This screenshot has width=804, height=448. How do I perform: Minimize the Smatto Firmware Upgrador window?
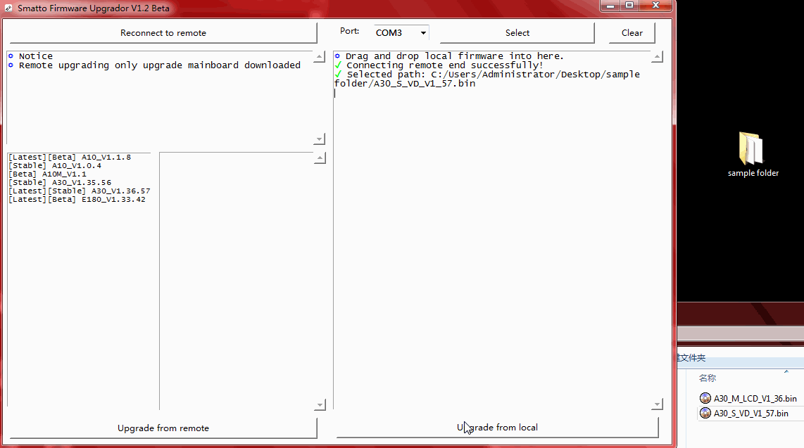click(610, 6)
